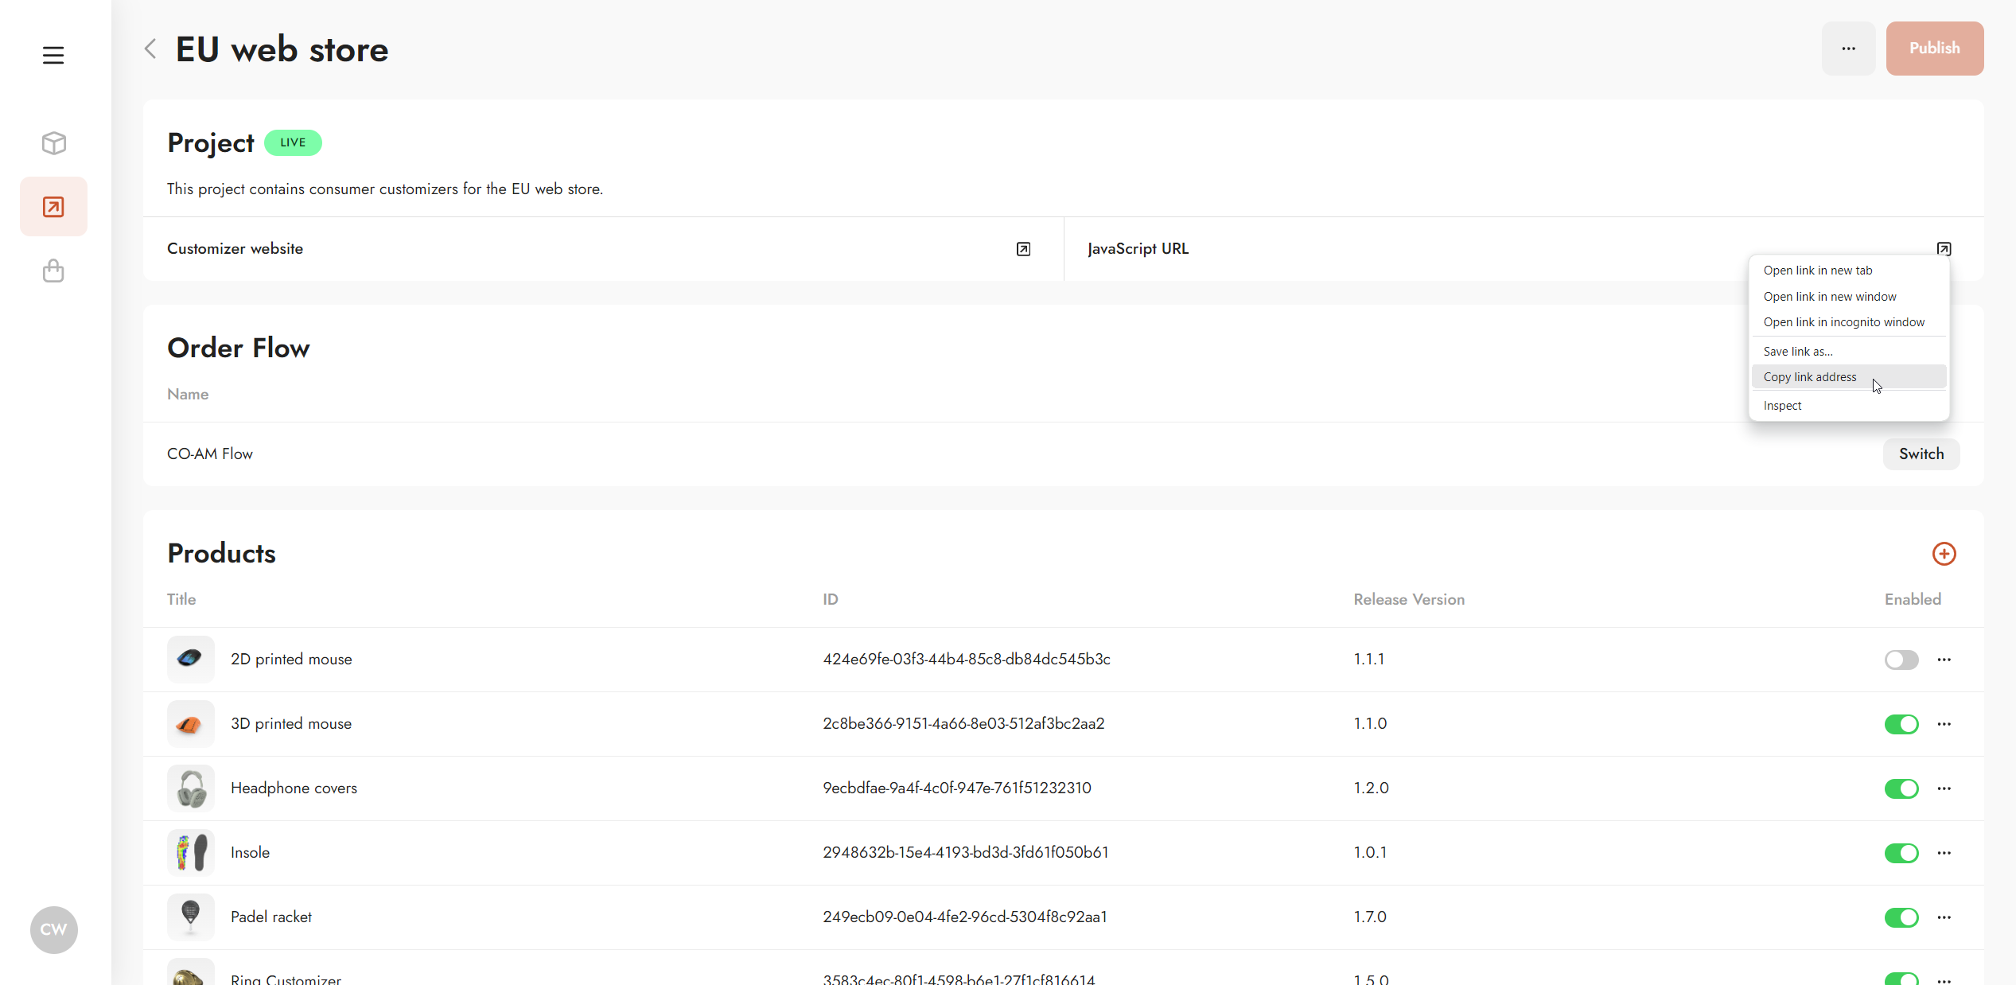Open Customizer website external link icon

1023,249
